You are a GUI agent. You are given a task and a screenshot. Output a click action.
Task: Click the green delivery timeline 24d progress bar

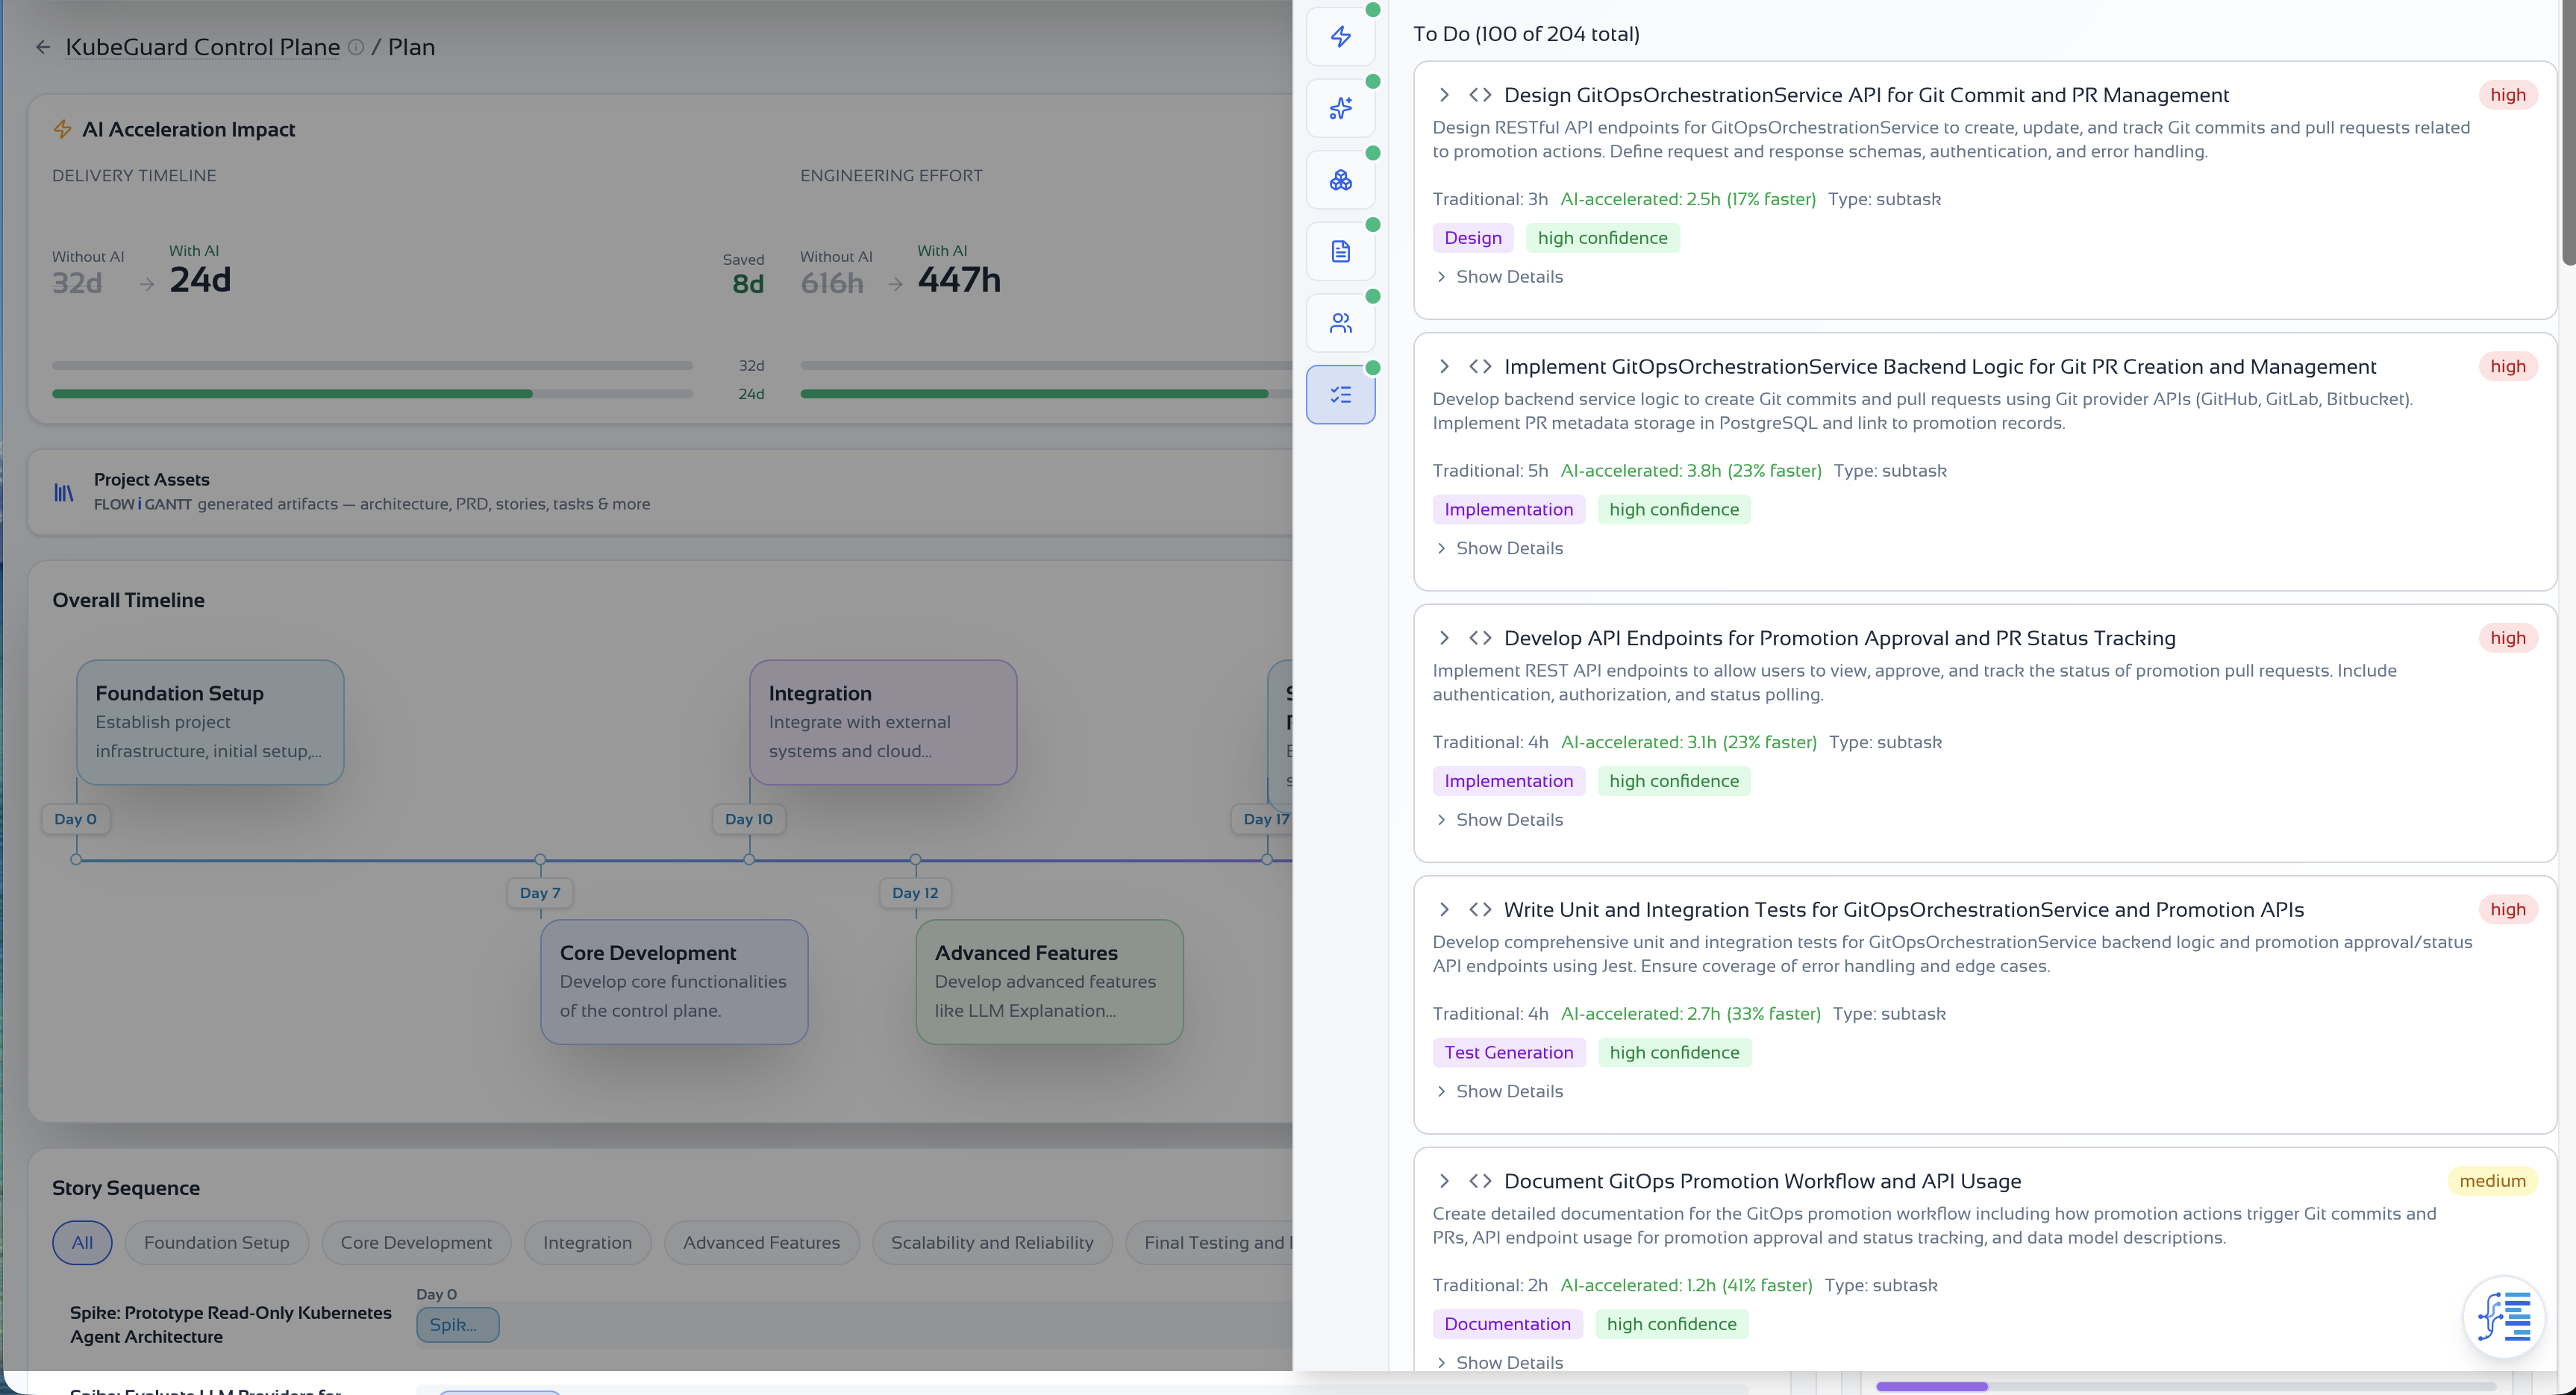tap(292, 394)
